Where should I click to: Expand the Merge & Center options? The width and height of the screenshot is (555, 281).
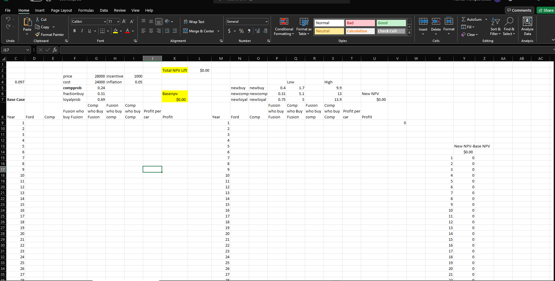coord(219,31)
